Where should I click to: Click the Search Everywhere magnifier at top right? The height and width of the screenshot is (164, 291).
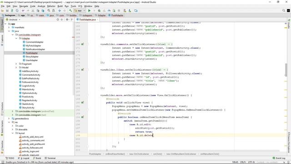click(x=284, y=10)
